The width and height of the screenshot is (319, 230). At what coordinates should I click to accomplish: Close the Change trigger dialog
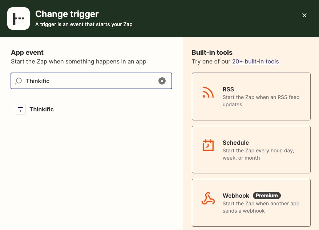tap(304, 15)
